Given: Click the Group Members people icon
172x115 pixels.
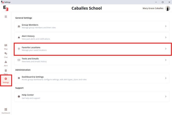Looking at the screenshot, I should pyautogui.click(x=19, y=26).
